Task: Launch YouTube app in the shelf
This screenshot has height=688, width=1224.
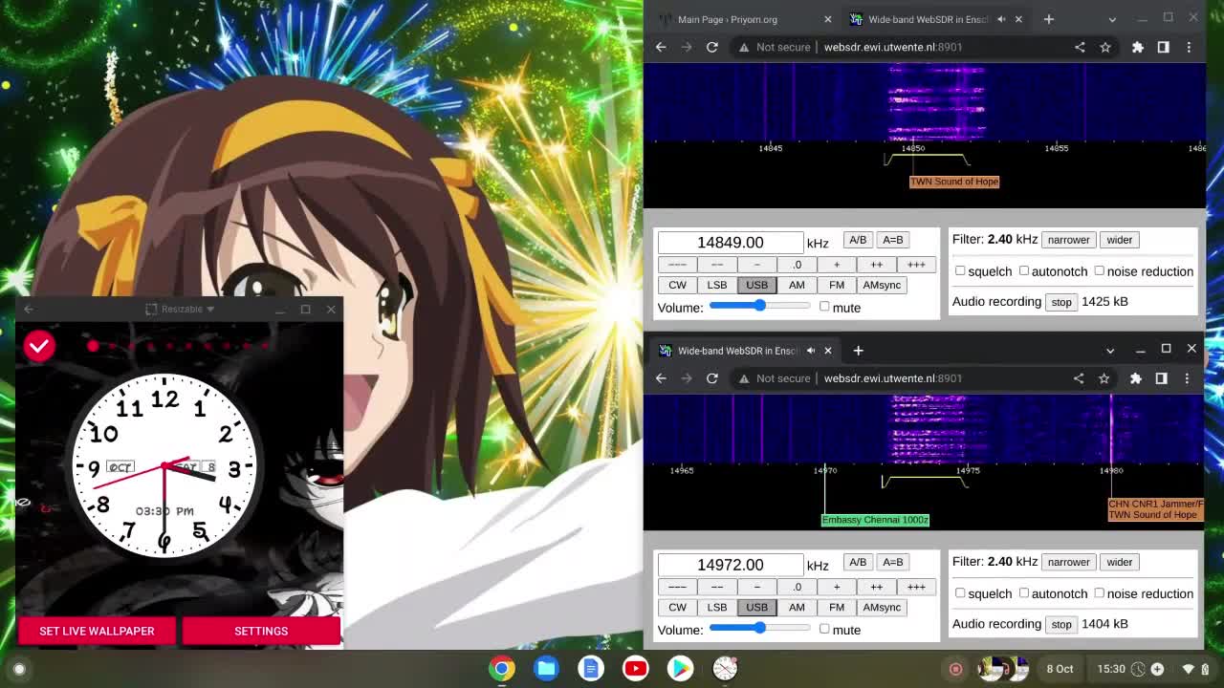Action: point(636,669)
